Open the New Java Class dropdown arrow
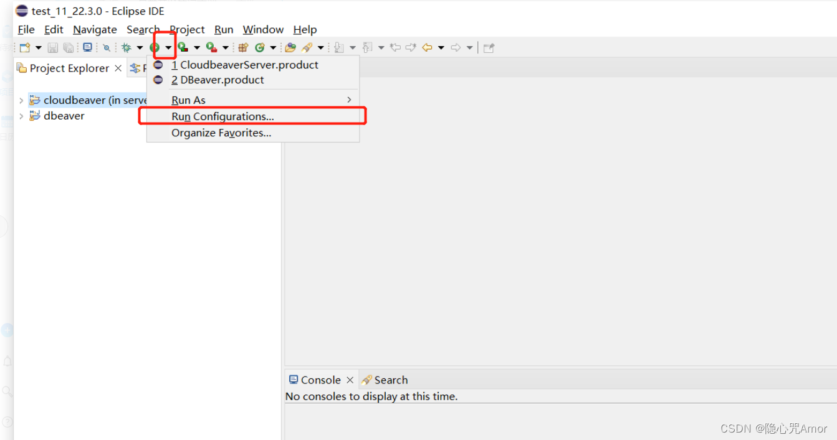 273,47
